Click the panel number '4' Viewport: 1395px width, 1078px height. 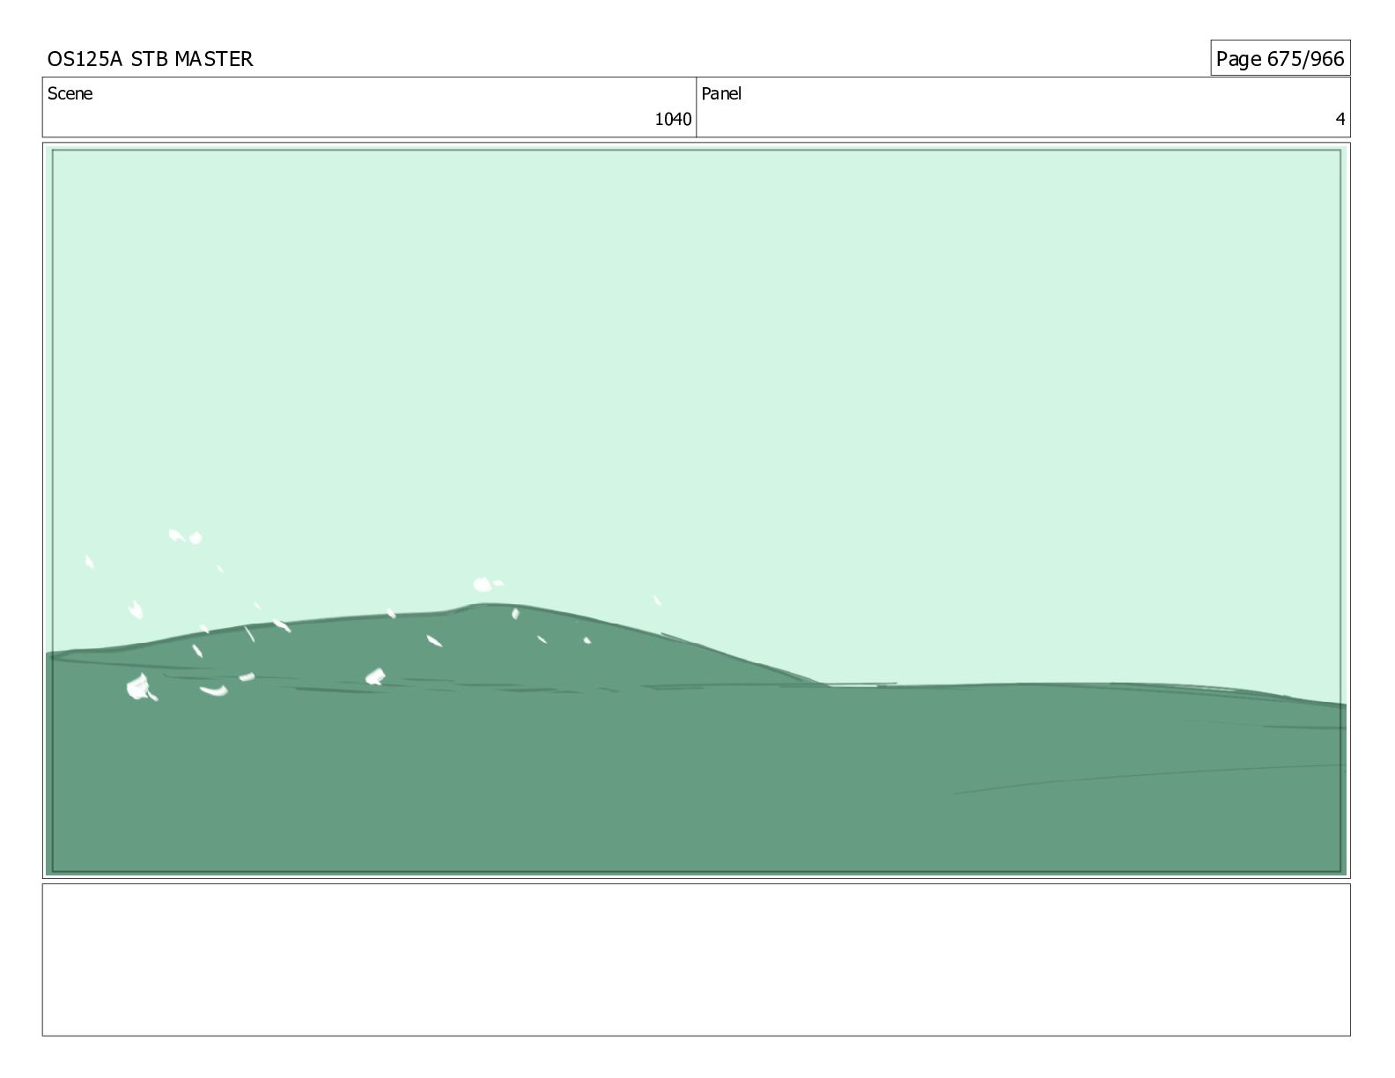[1340, 119]
